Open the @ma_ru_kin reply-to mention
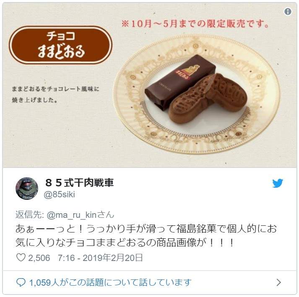The image size is (299, 297). click(72, 215)
